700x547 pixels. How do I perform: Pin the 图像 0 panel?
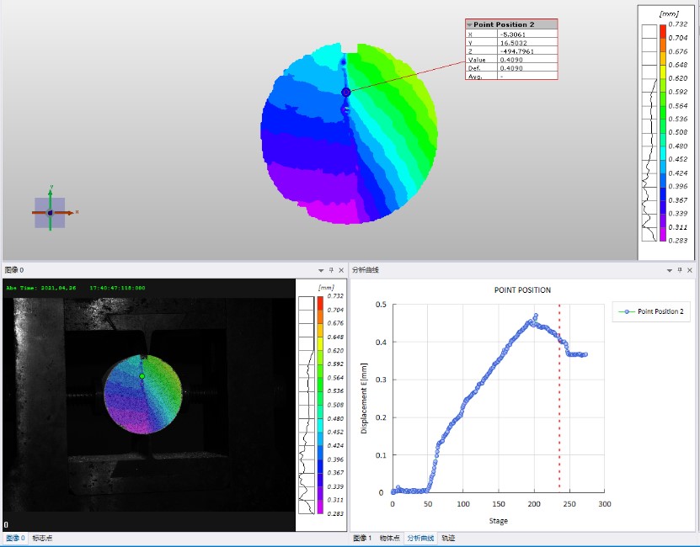click(331, 270)
